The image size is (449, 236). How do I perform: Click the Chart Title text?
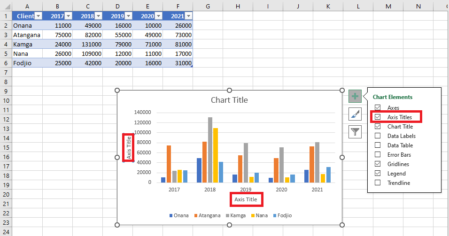[x=229, y=100]
